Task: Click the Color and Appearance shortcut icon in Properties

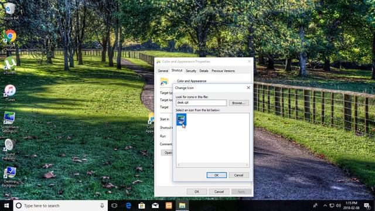Action: click(x=164, y=81)
